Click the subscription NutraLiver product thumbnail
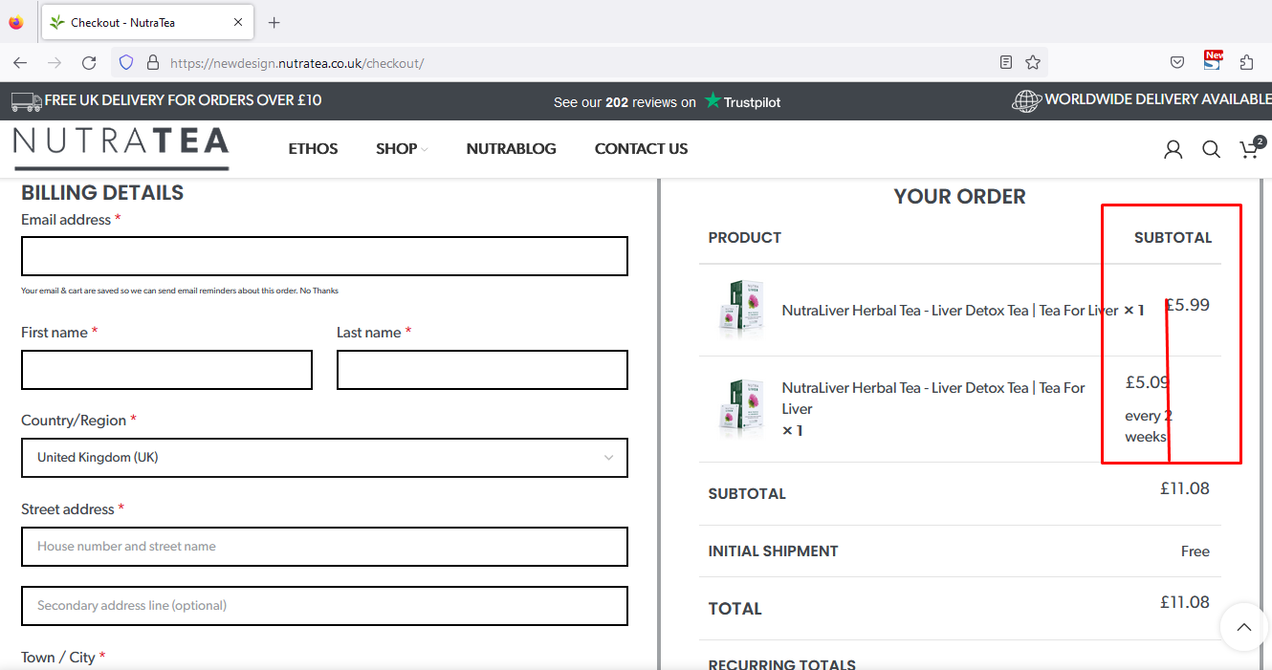This screenshot has height=670, width=1272. 741,408
